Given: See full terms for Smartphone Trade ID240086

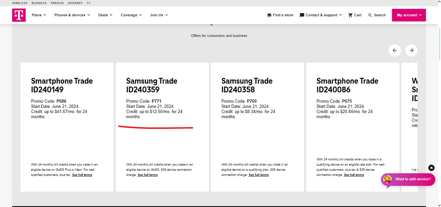Looking at the screenshot, I should pos(354,175).
